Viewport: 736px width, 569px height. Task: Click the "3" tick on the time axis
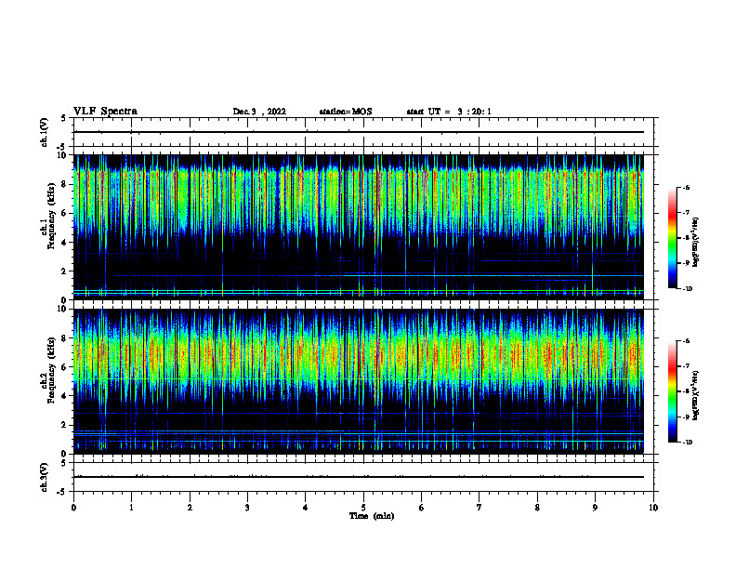point(247,508)
